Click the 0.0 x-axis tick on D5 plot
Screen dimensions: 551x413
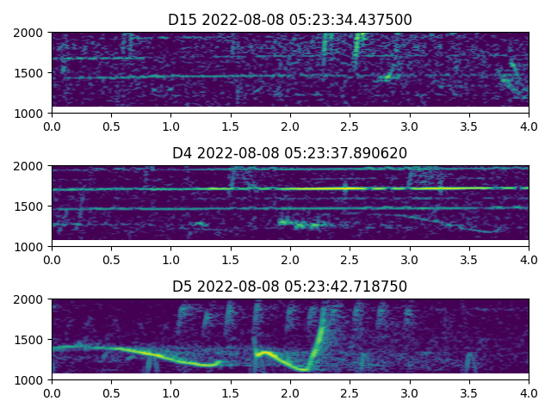[x=52, y=392]
